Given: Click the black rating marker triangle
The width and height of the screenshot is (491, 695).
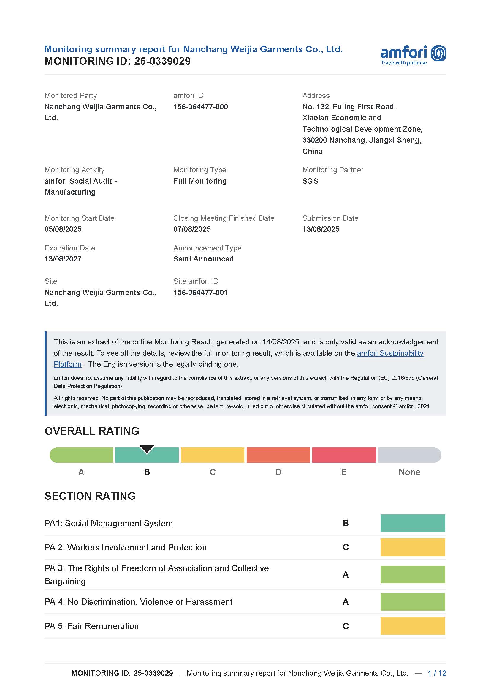Looking at the screenshot, I should click(x=147, y=449).
